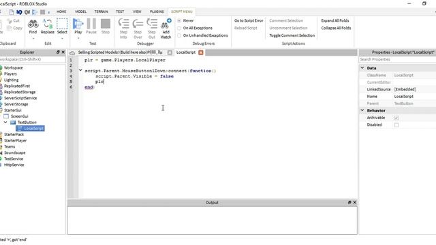The height and width of the screenshot is (245, 436).
Task: Open the MODEL ribbon tab
Action: (x=80, y=12)
